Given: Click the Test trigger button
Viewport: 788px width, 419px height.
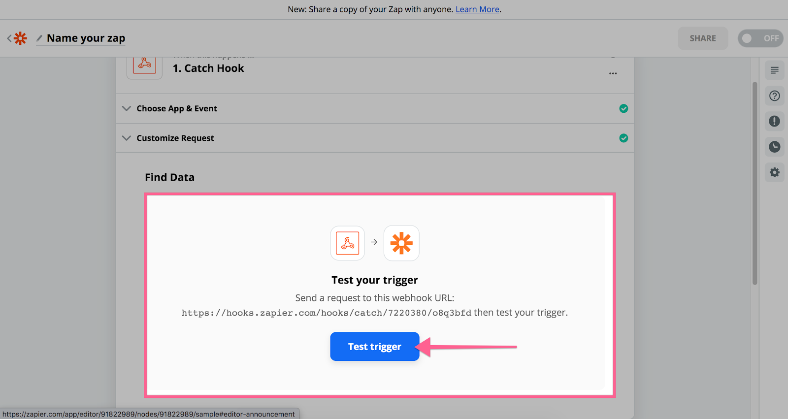Looking at the screenshot, I should coord(375,347).
